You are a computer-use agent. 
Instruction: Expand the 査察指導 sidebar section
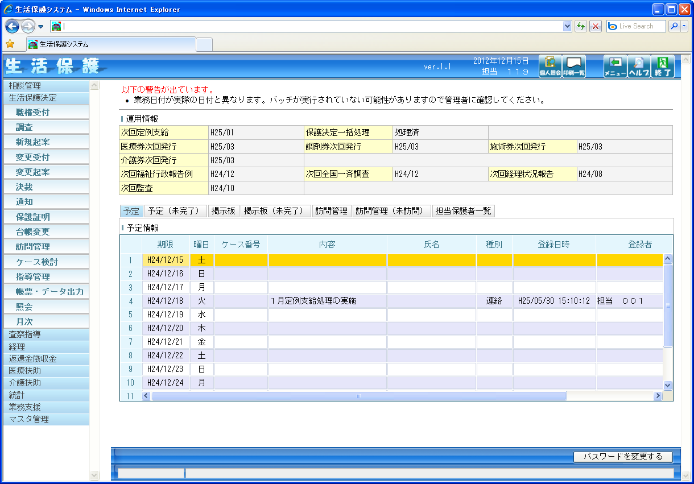click(x=46, y=334)
